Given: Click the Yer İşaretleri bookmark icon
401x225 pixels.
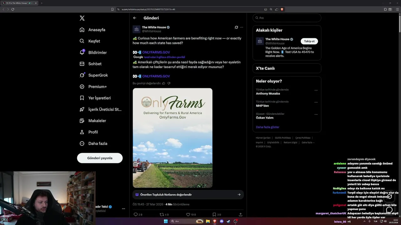Looking at the screenshot, I should [x=82, y=98].
